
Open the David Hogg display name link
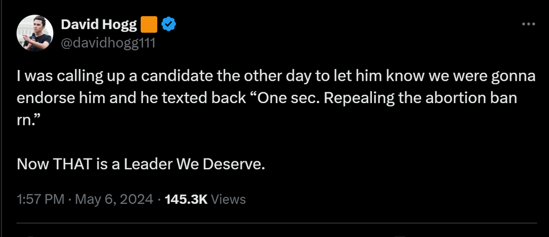coord(99,25)
